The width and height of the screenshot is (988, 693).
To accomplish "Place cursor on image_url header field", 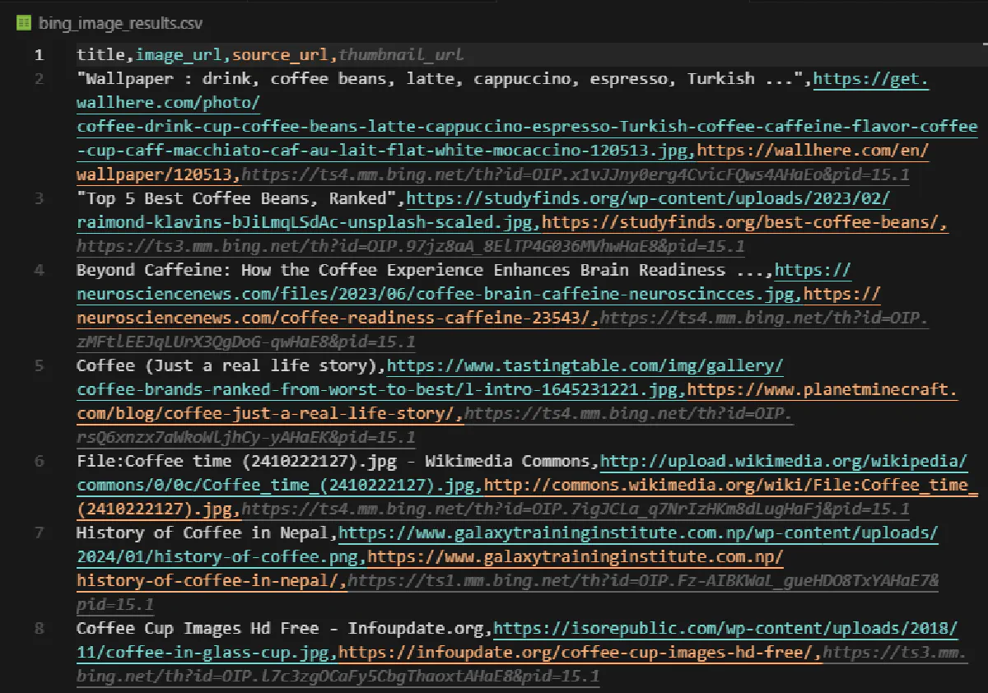I will click(x=179, y=55).
